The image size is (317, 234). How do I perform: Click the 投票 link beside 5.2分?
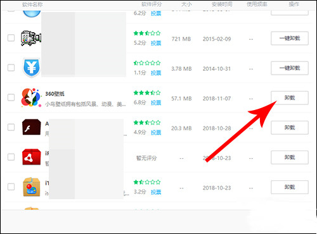156,43
